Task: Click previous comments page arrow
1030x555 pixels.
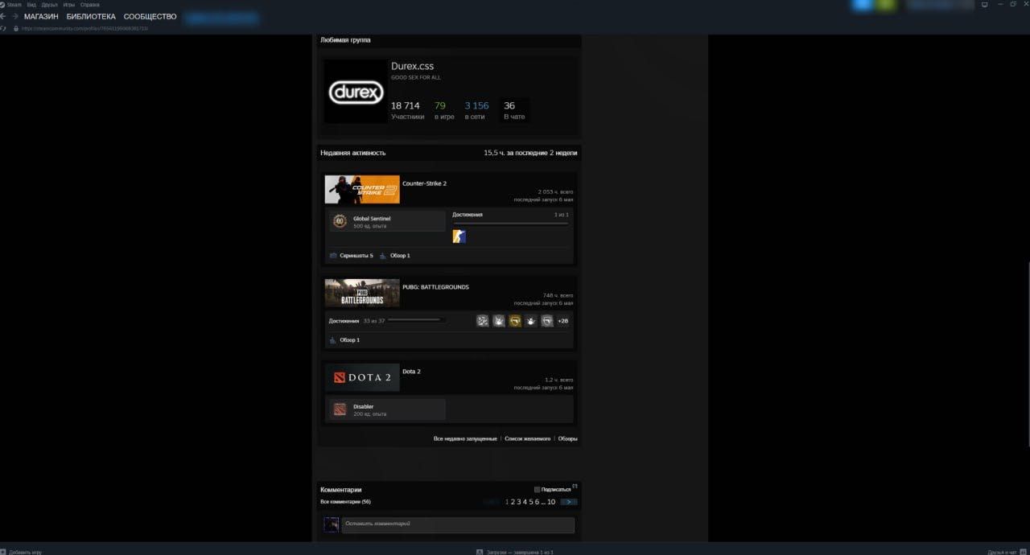Action: (x=492, y=502)
